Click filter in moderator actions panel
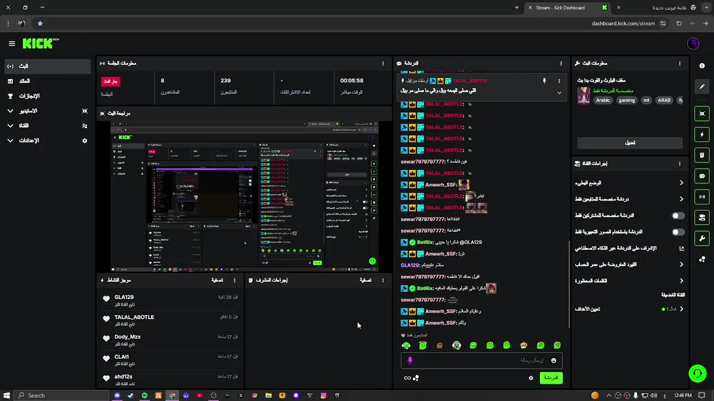This screenshot has height=401, width=714. click(365, 280)
